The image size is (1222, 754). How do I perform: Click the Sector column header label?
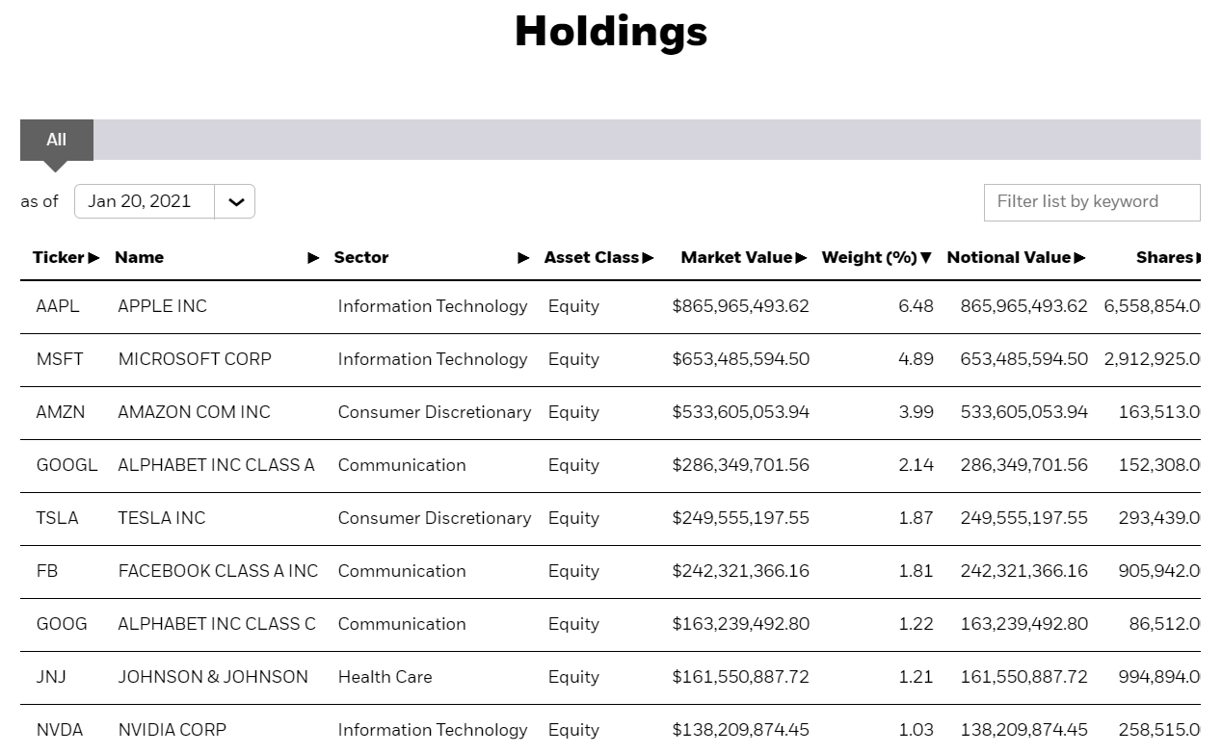point(361,258)
